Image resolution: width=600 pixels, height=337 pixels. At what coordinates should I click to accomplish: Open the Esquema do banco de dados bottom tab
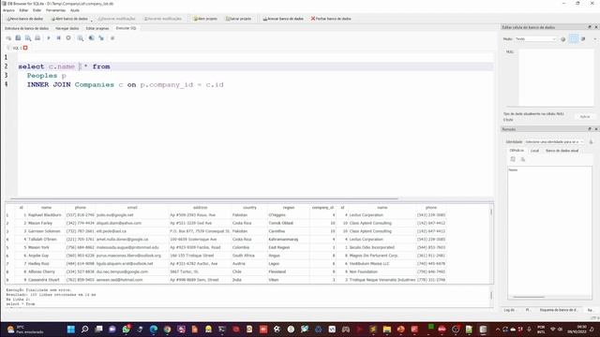coord(559,310)
